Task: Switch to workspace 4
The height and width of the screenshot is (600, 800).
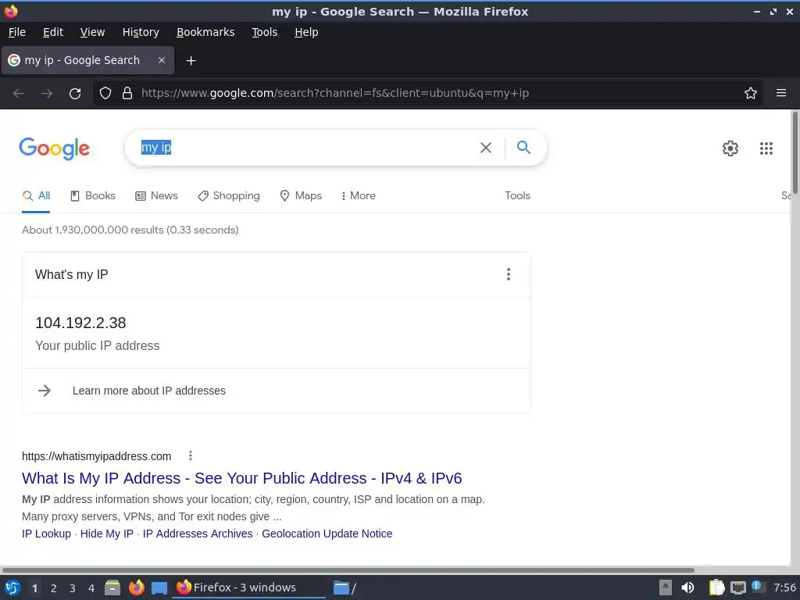Action: click(x=91, y=588)
